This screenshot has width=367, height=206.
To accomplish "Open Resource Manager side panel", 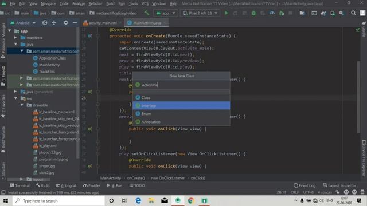I will (x=3, y=40).
